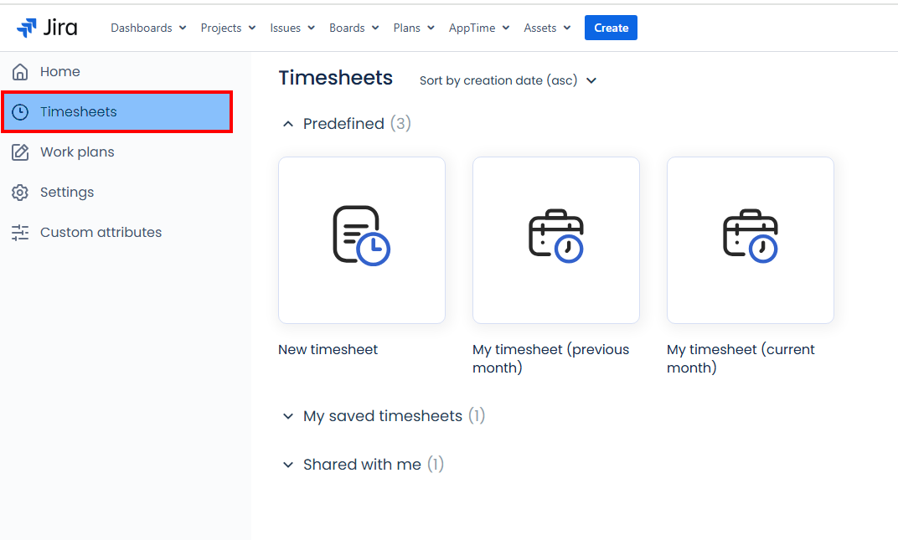The width and height of the screenshot is (898, 540).
Task: Click the Timesheets clock icon in sidebar
Action: pos(20,112)
